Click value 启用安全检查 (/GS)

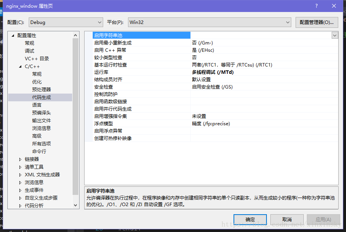pos(212,87)
